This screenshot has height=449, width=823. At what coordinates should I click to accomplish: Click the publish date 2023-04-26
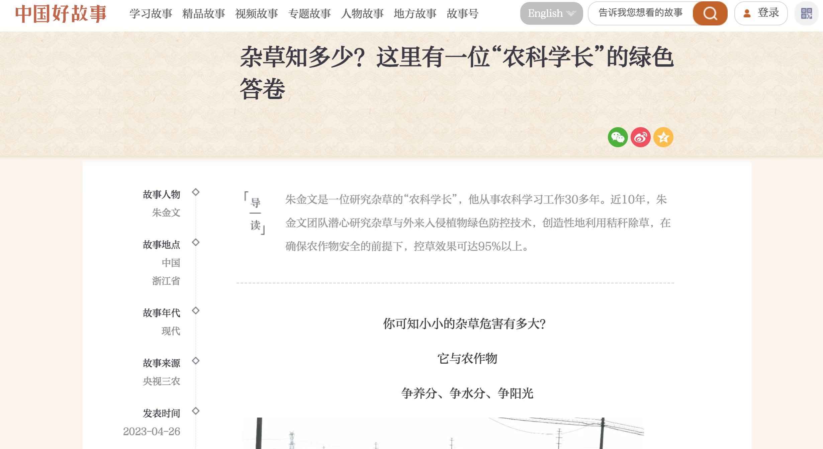pyautogui.click(x=152, y=431)
